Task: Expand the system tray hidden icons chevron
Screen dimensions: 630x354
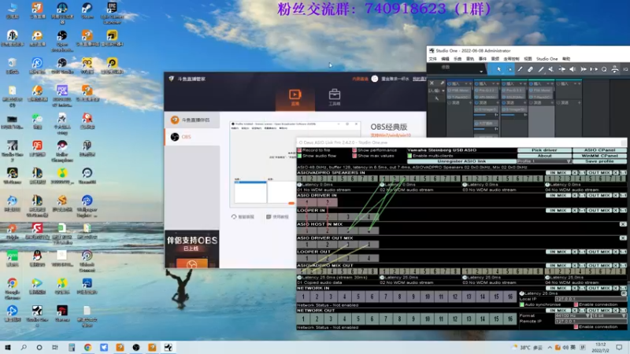Action: [550, 347]
